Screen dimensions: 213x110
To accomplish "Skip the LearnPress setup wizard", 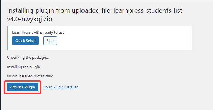I will (x=50, y=41).
